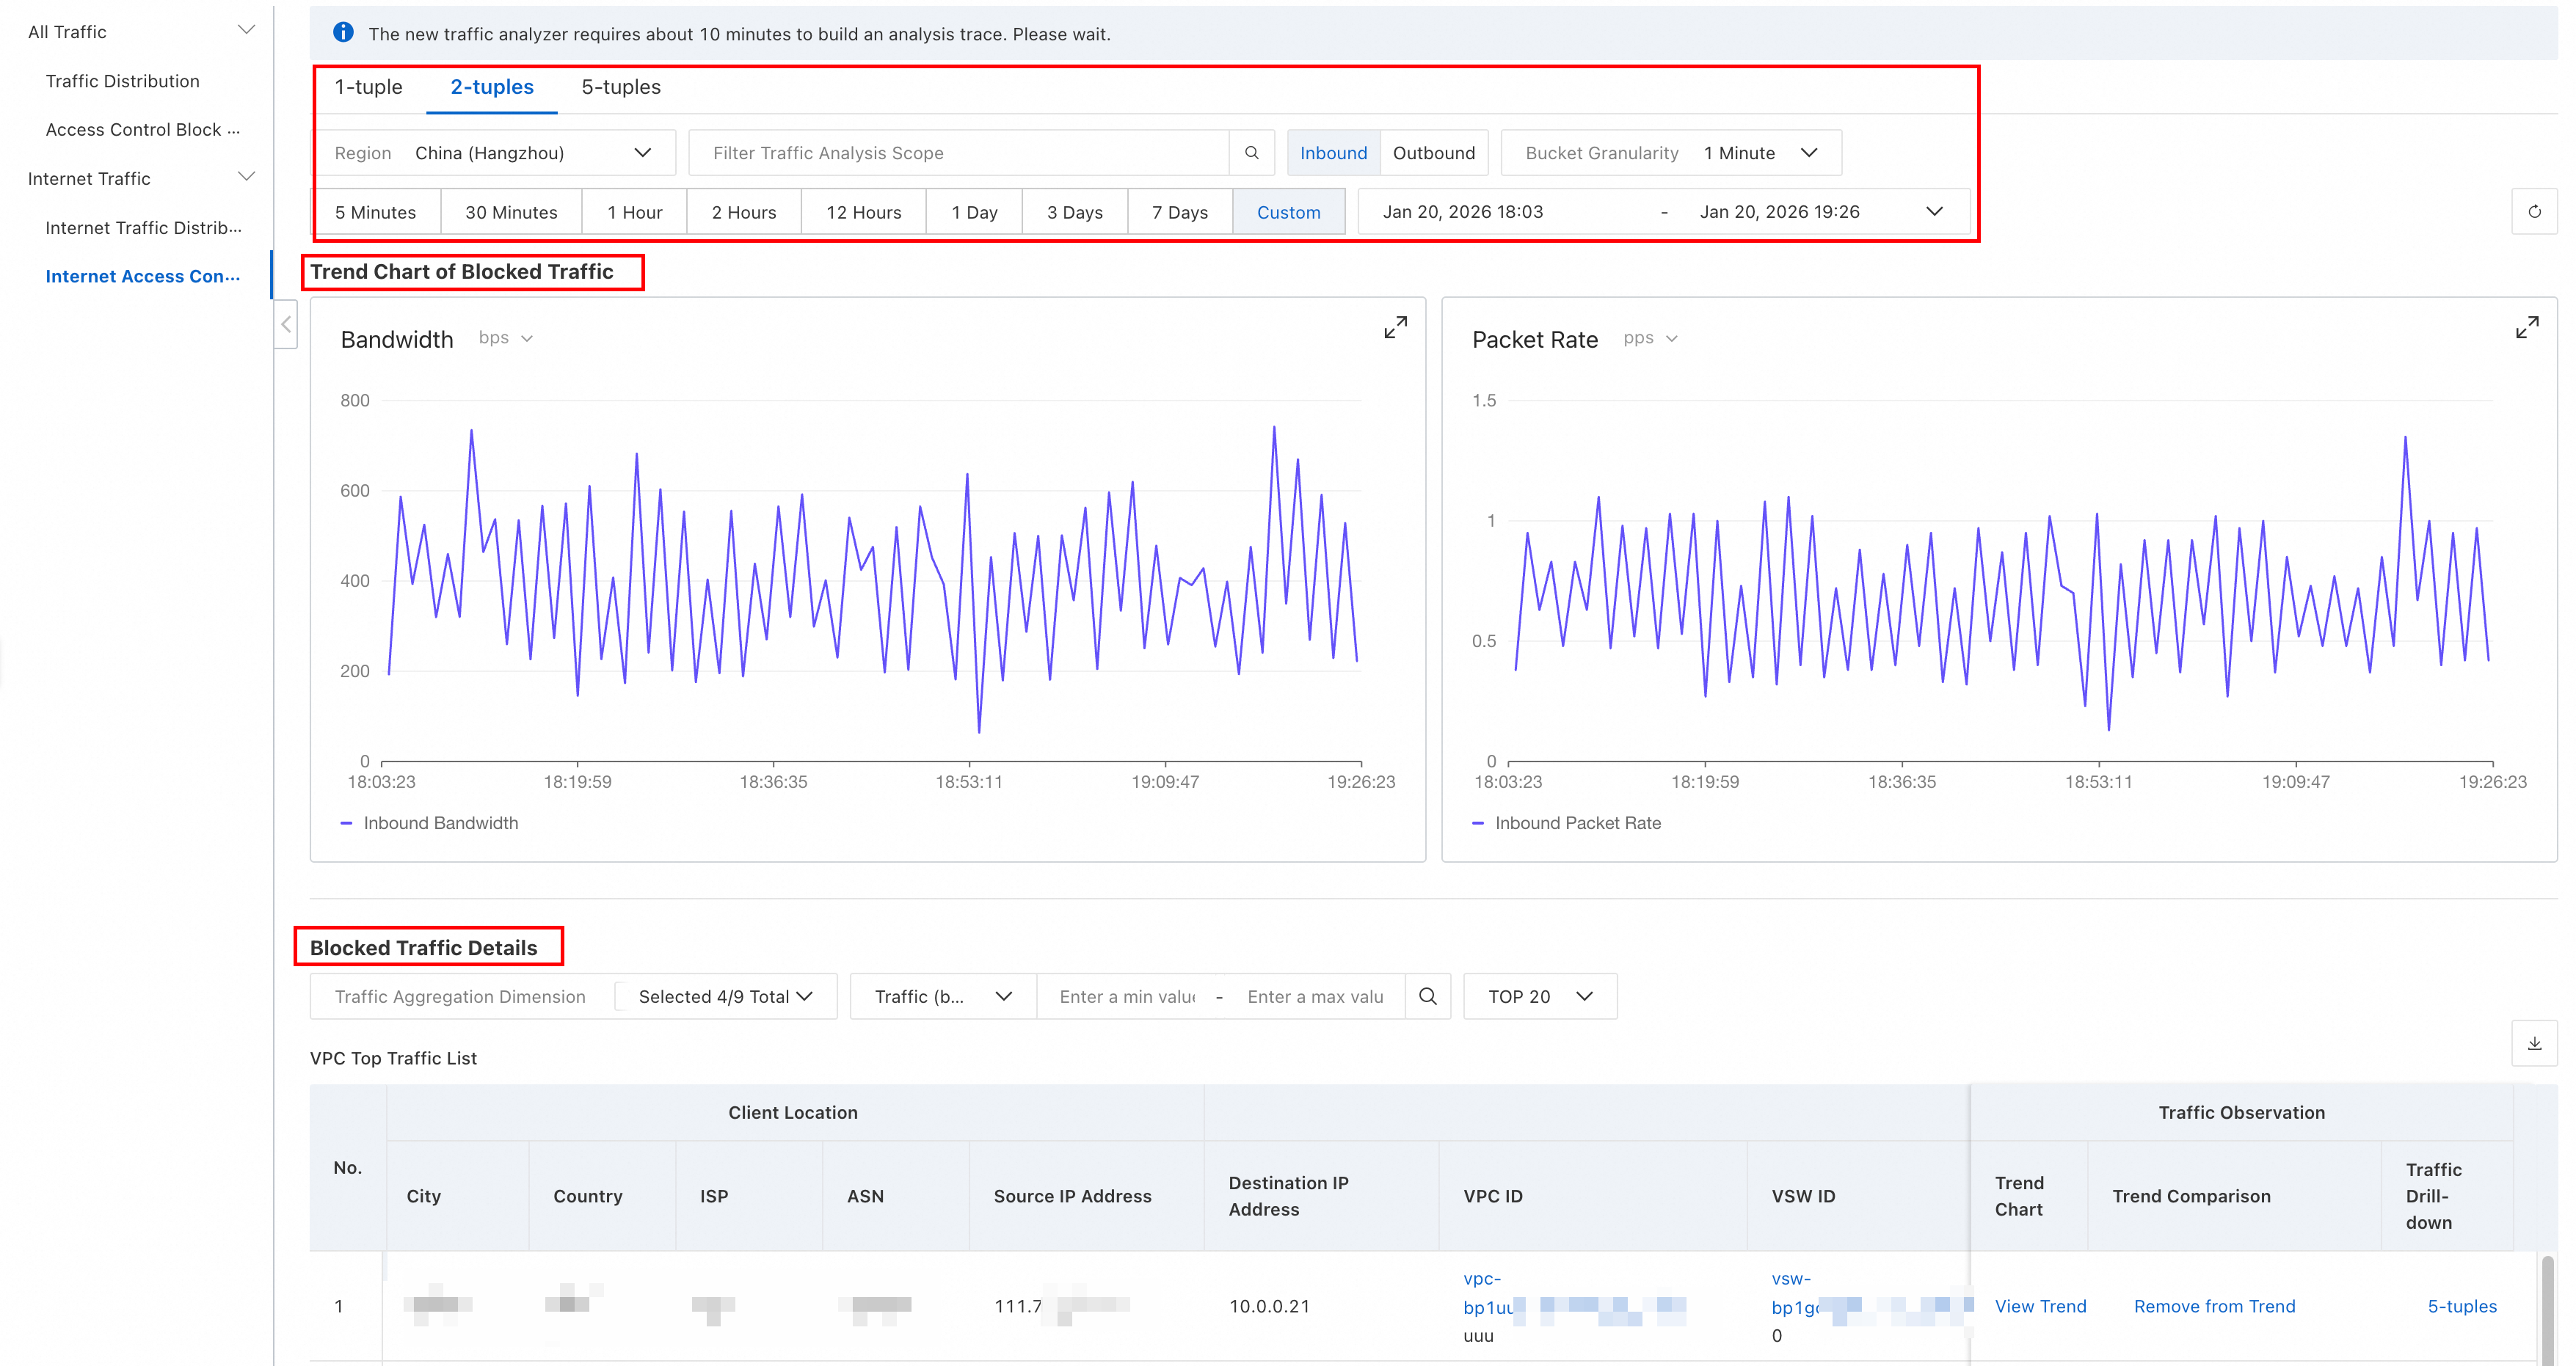Open the TOP 20 dropdown

click(x=1539, y=996)
